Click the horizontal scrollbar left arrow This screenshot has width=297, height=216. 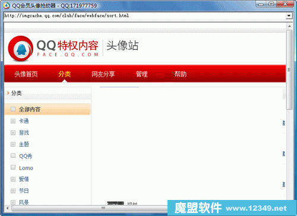[8, 208]
